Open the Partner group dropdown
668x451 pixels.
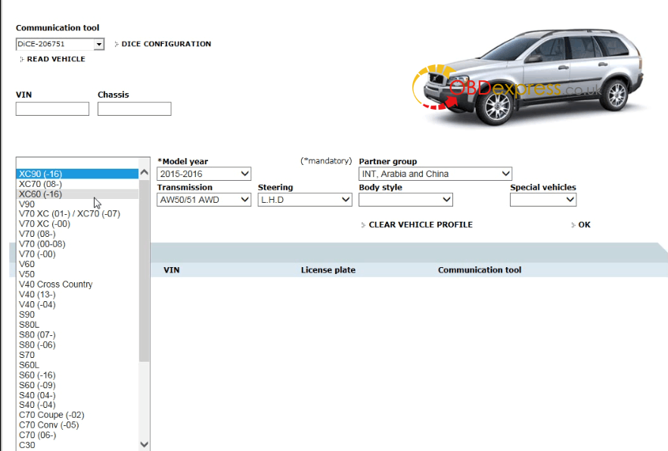(x=435, y=174)
